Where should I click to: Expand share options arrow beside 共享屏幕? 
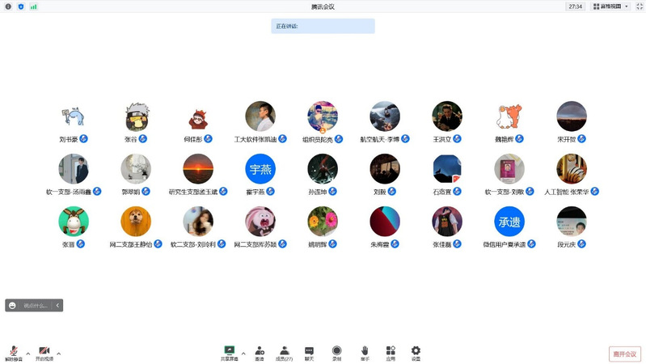(x=243, y=353)
